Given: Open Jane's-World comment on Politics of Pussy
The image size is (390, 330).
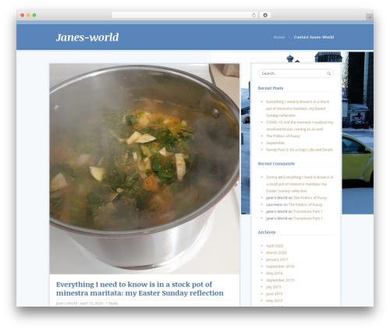Looking at the screenshot, I should (310, 197).
